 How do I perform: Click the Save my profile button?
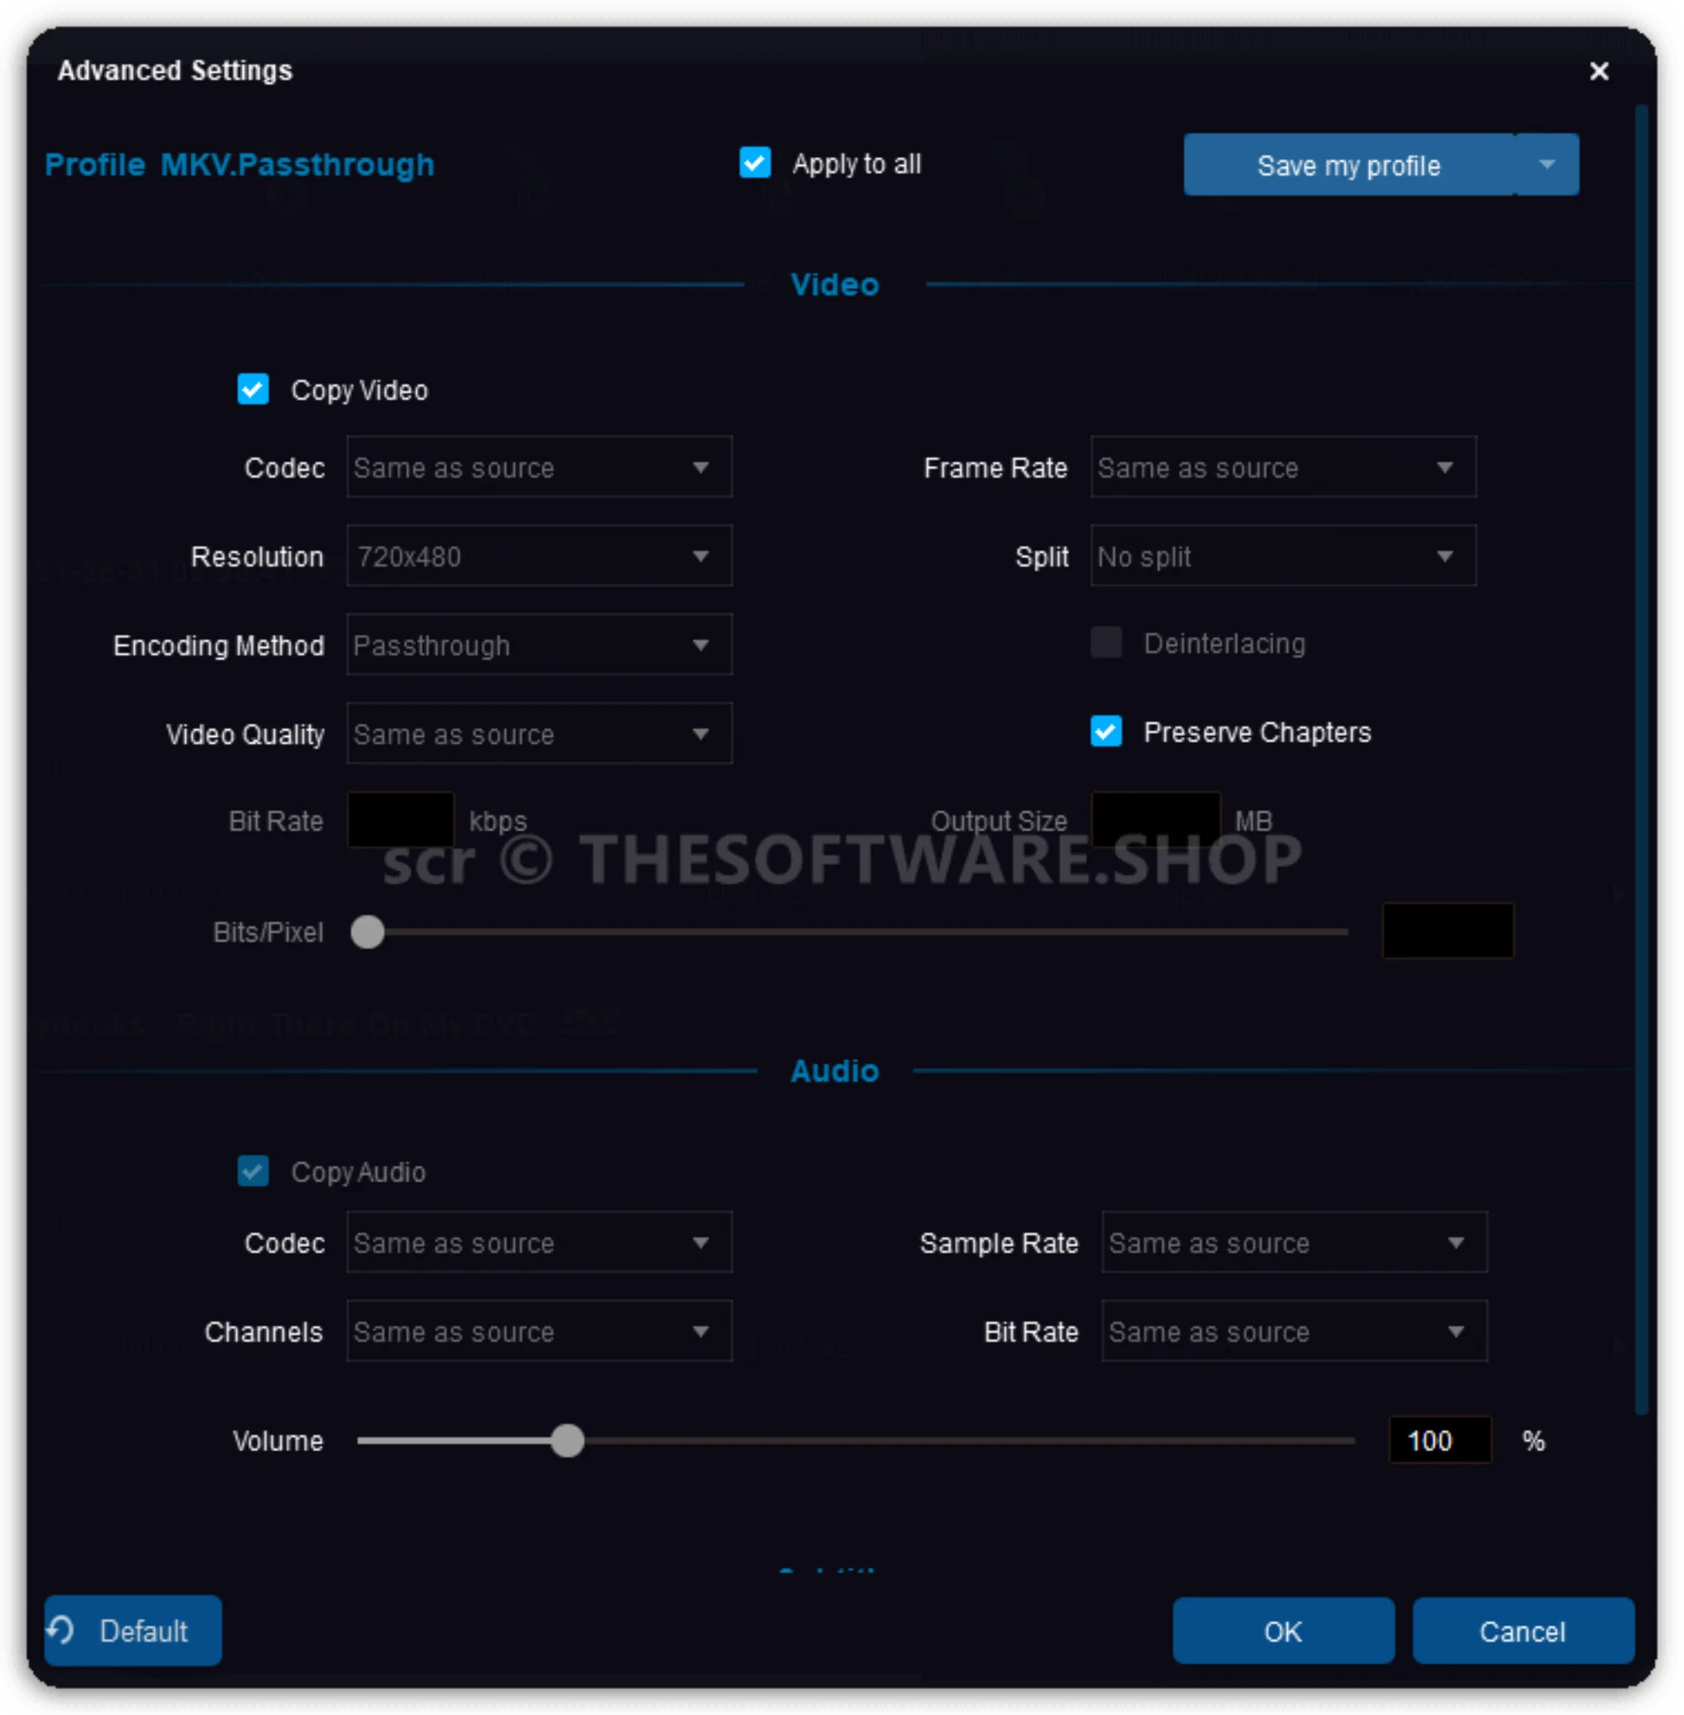tap(1349, 164)
